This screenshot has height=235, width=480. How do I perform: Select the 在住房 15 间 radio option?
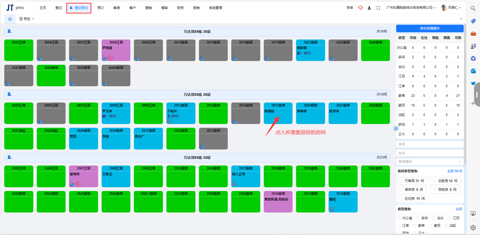coord(401,198)
